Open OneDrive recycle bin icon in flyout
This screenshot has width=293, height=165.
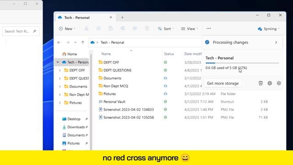coord(260,83)
